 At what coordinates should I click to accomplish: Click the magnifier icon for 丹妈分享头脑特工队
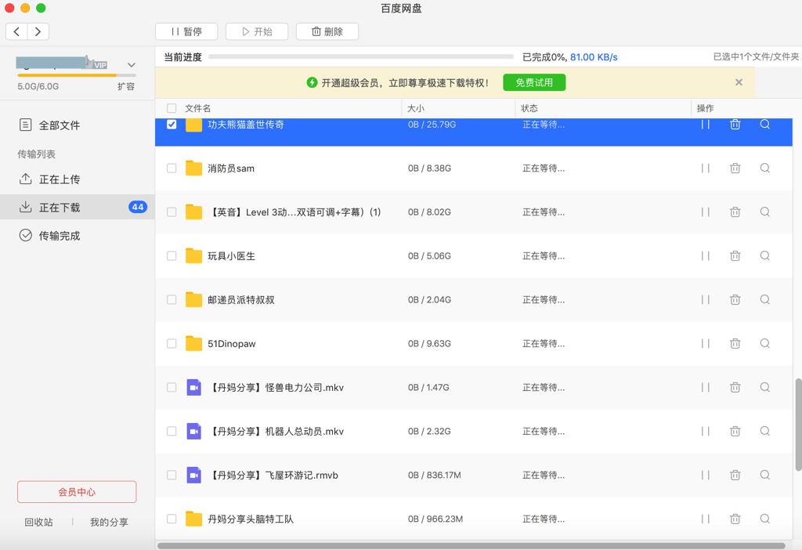[764, 519]
